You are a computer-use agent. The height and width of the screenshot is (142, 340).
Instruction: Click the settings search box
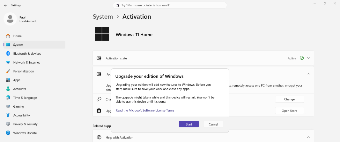tap(170, 5)
